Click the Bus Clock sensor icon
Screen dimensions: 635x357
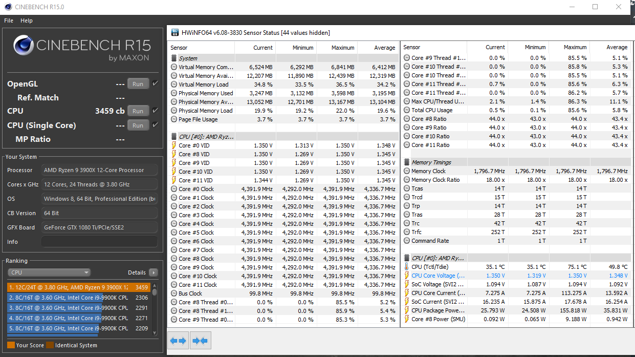pyautogui.click(x=174, y=293)
